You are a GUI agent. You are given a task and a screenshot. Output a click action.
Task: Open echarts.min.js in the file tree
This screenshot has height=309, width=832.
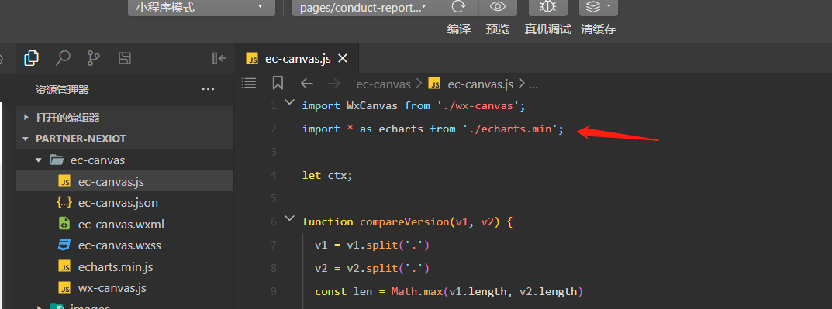click(x=115, y=267)
